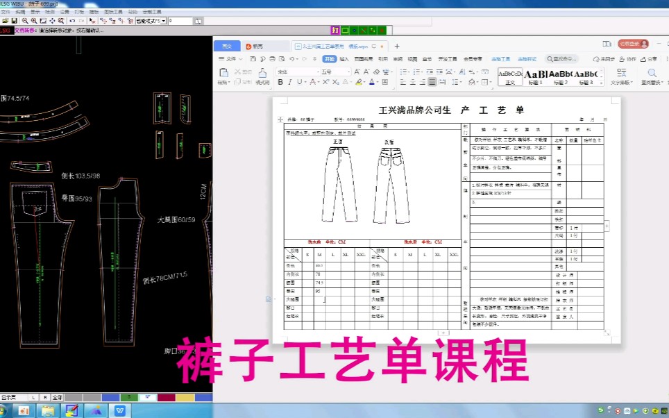Click 分享 share button
Screen dimensions: 669x418
coord(648,59)
